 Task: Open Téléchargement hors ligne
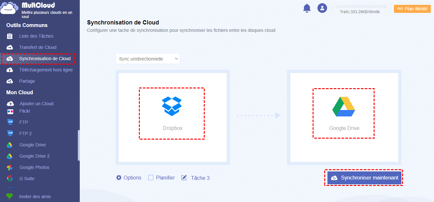[46, 70]
